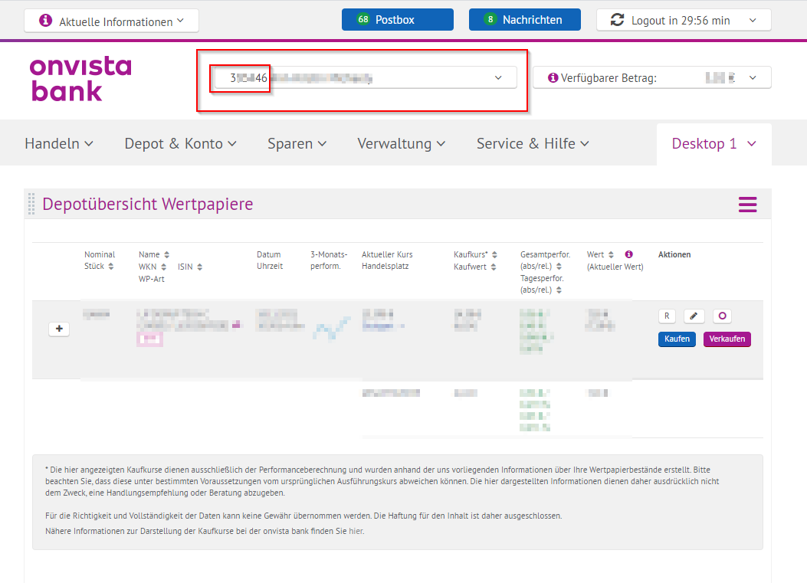Open the Depot & Konto menu
This screenshot has width=807, height=583.
tap(180, 143)
